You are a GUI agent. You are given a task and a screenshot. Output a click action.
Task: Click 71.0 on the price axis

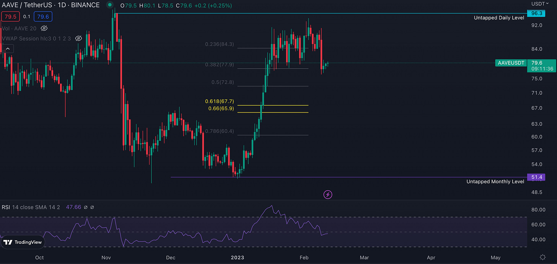536,93
